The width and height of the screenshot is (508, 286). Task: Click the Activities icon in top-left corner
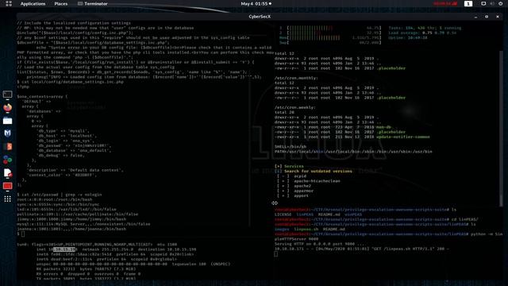[x=9, y=3]
